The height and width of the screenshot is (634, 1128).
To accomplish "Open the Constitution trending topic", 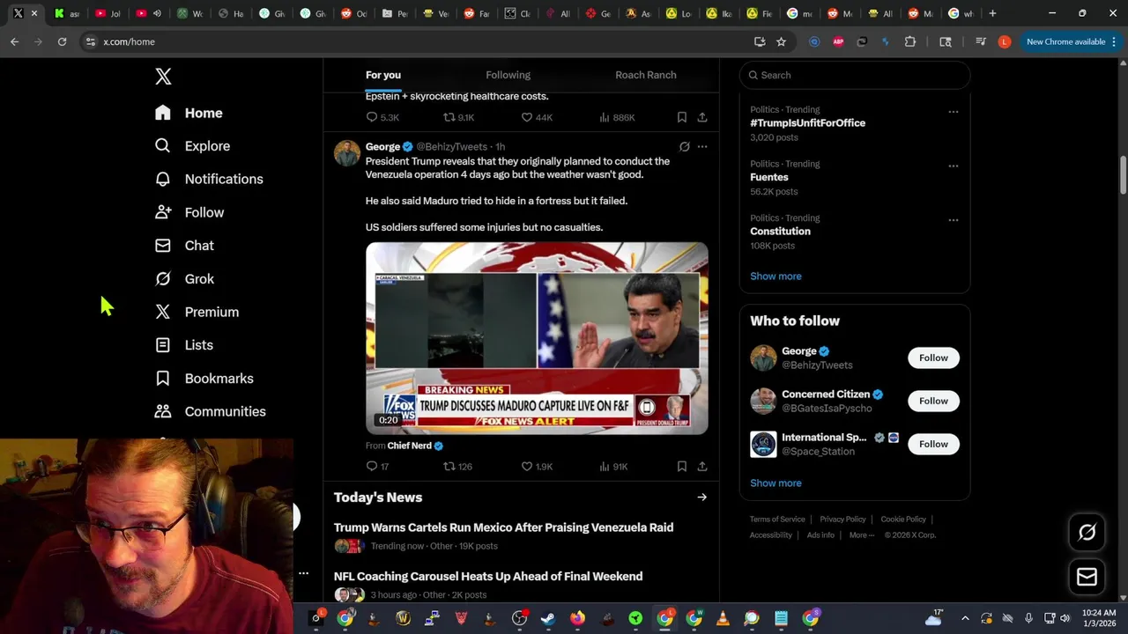I will click(x=780, y=232).
